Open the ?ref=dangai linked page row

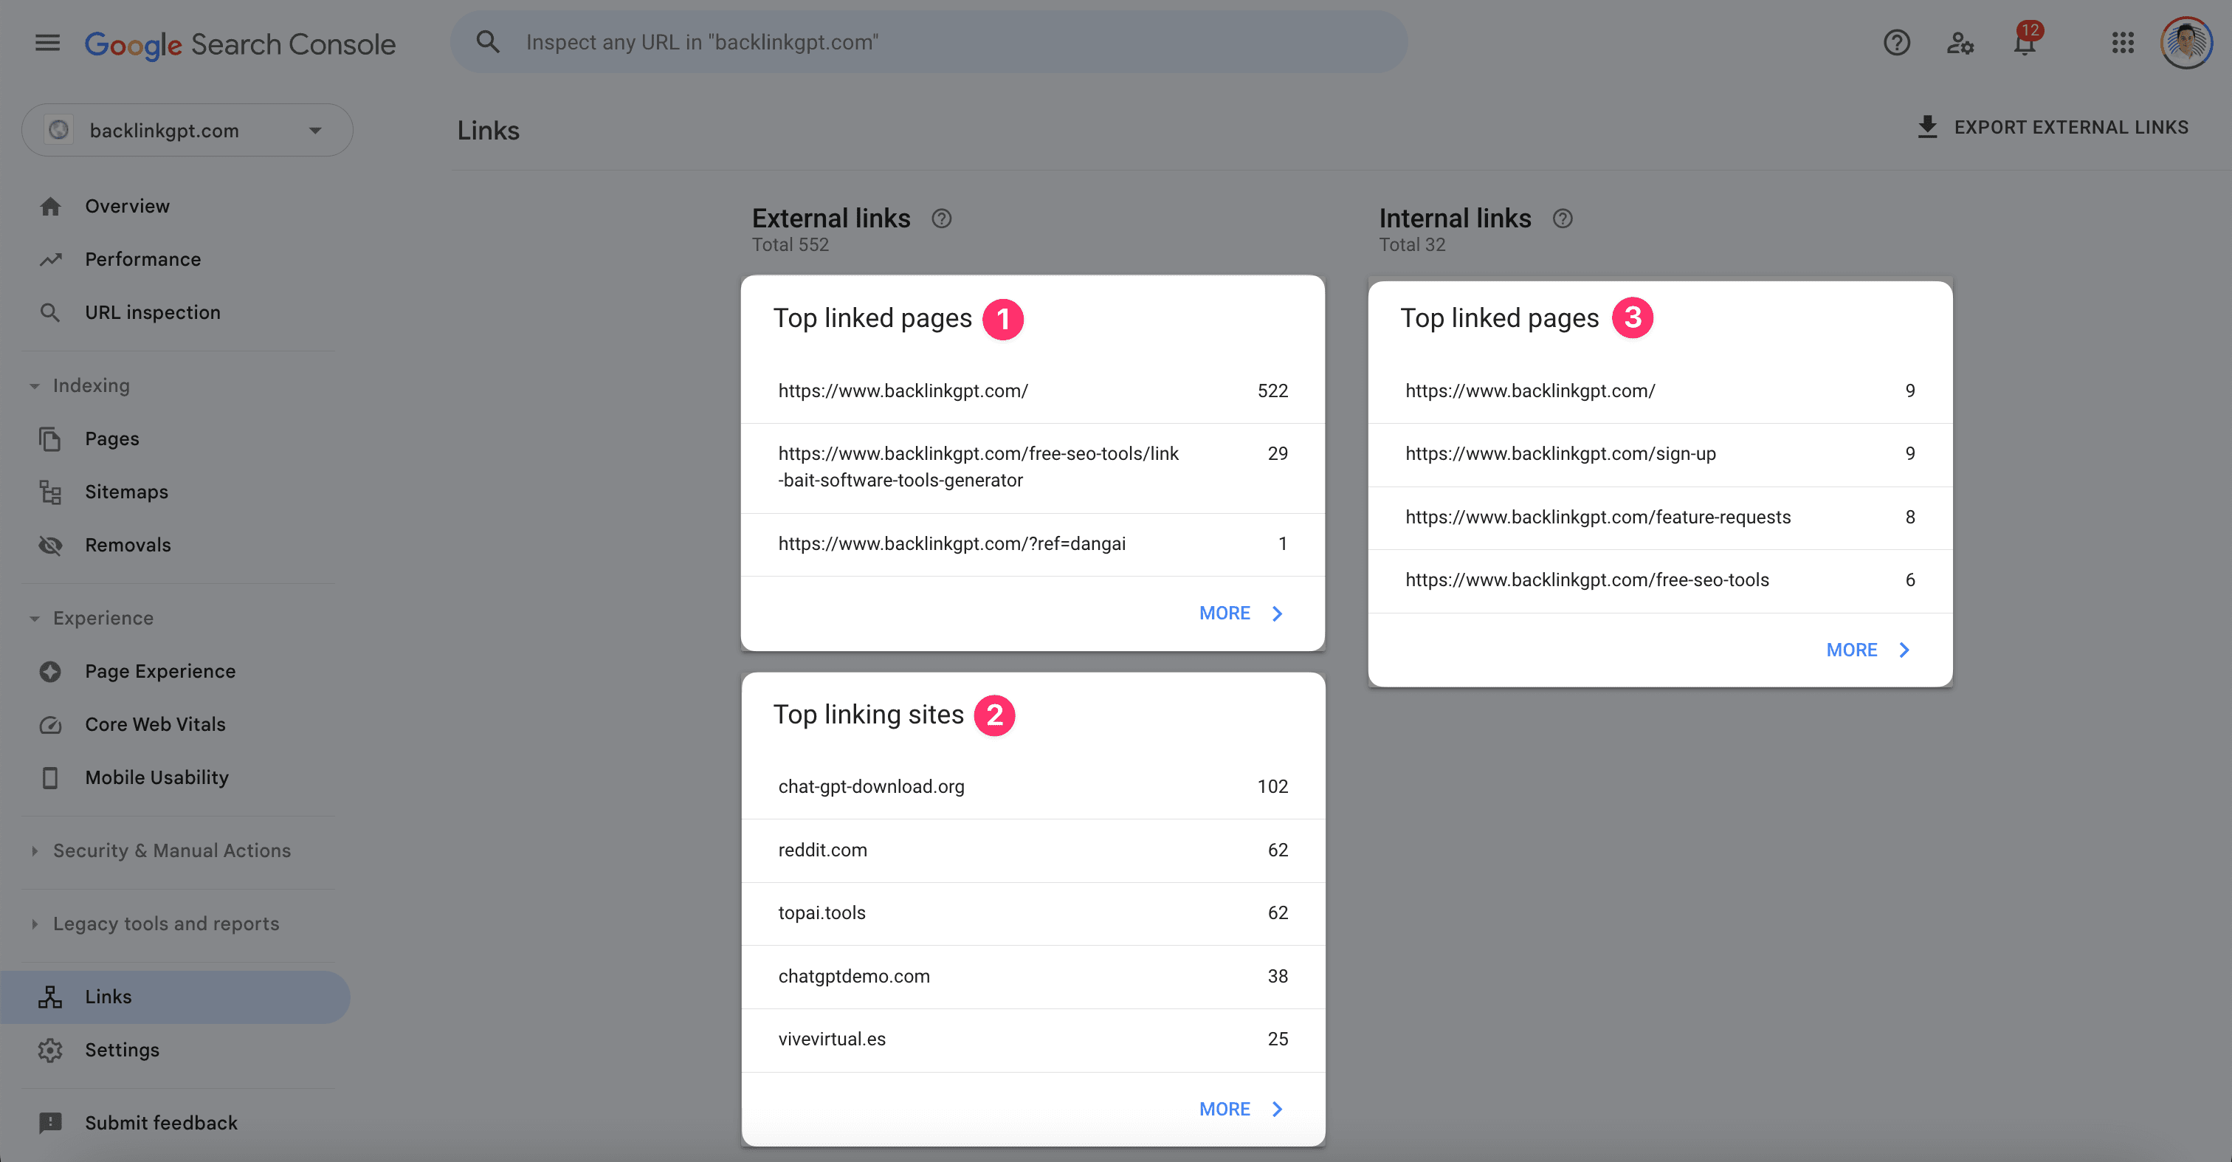(x=1033, y=544)
